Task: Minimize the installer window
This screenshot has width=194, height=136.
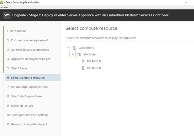Action: click(x=186, y=2)
